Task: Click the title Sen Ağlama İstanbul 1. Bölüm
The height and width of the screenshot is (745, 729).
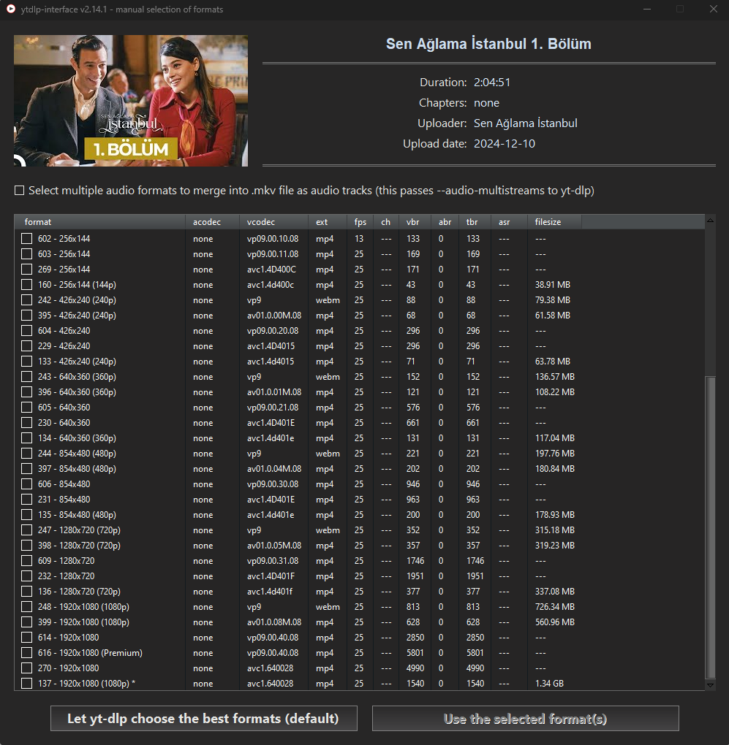Action: [488, 44]
